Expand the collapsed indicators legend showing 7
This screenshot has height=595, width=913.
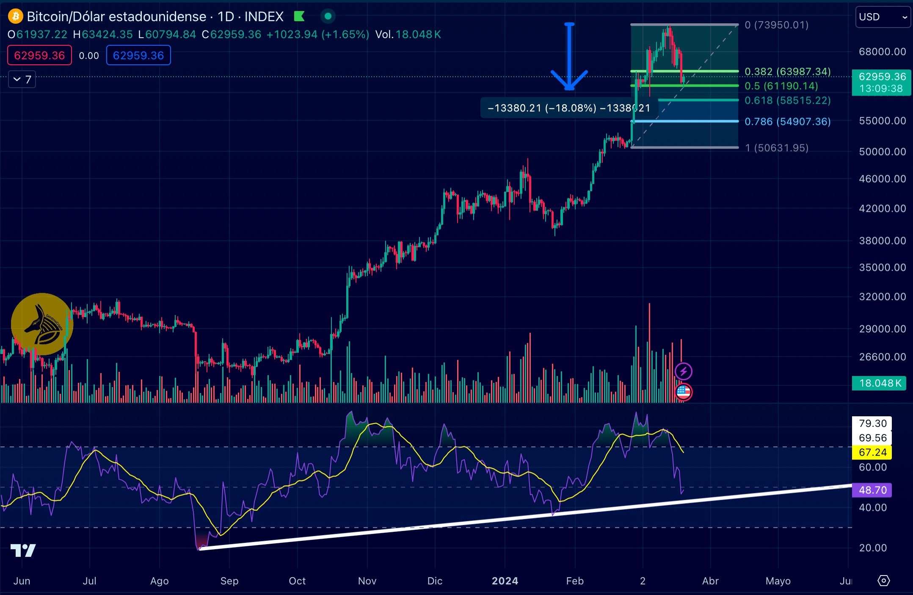coord(22,80)
